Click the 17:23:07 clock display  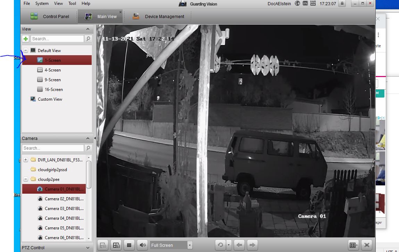(x=328, y=4)
